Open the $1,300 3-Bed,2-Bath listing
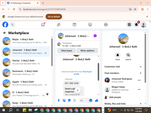 pyautogui.click(x=72, y=44)
